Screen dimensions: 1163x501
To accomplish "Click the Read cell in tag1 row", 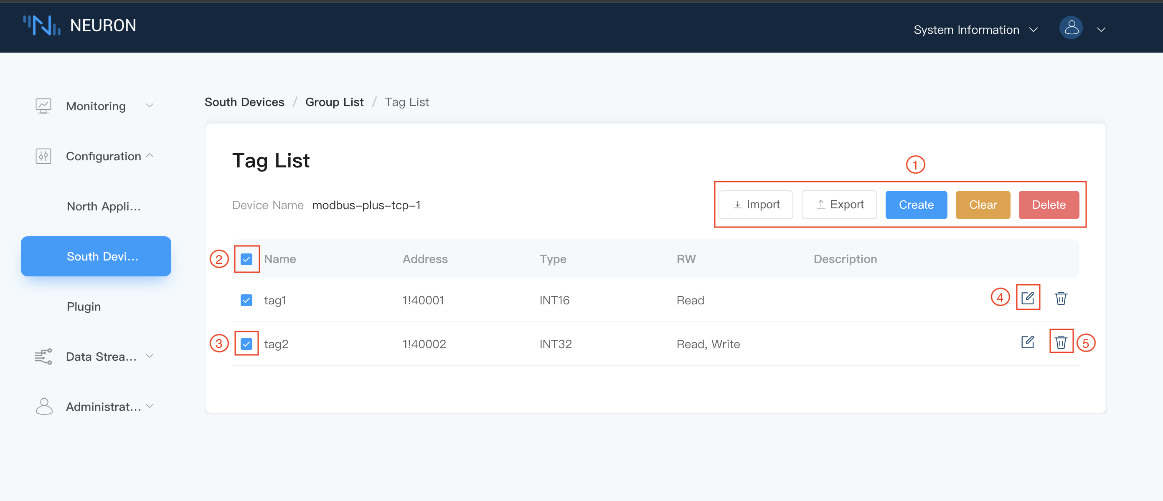I will [690, 300].
